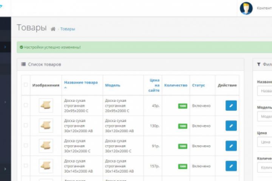The image size is (272, 181).
Task: Select checkbox for the 157р. product row
Action: point(26,166)
